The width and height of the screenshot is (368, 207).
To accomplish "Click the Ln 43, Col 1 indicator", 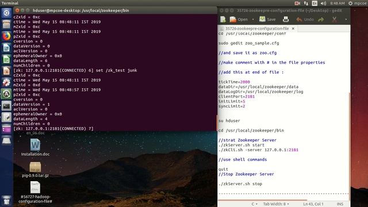I will coord(313,204).
